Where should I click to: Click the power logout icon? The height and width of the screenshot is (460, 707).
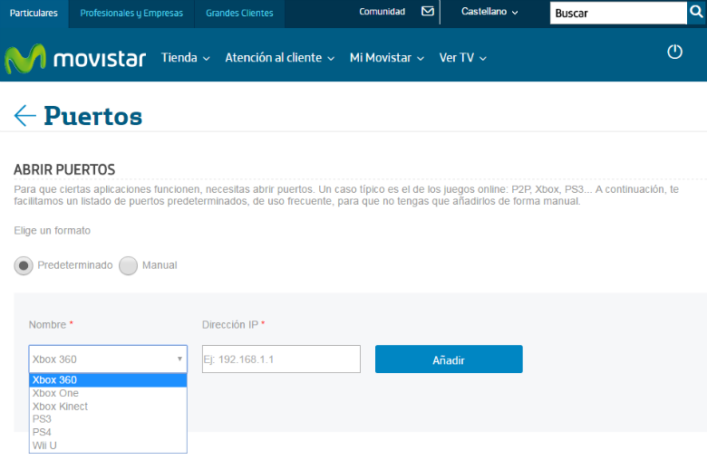(x=674, y=52)
